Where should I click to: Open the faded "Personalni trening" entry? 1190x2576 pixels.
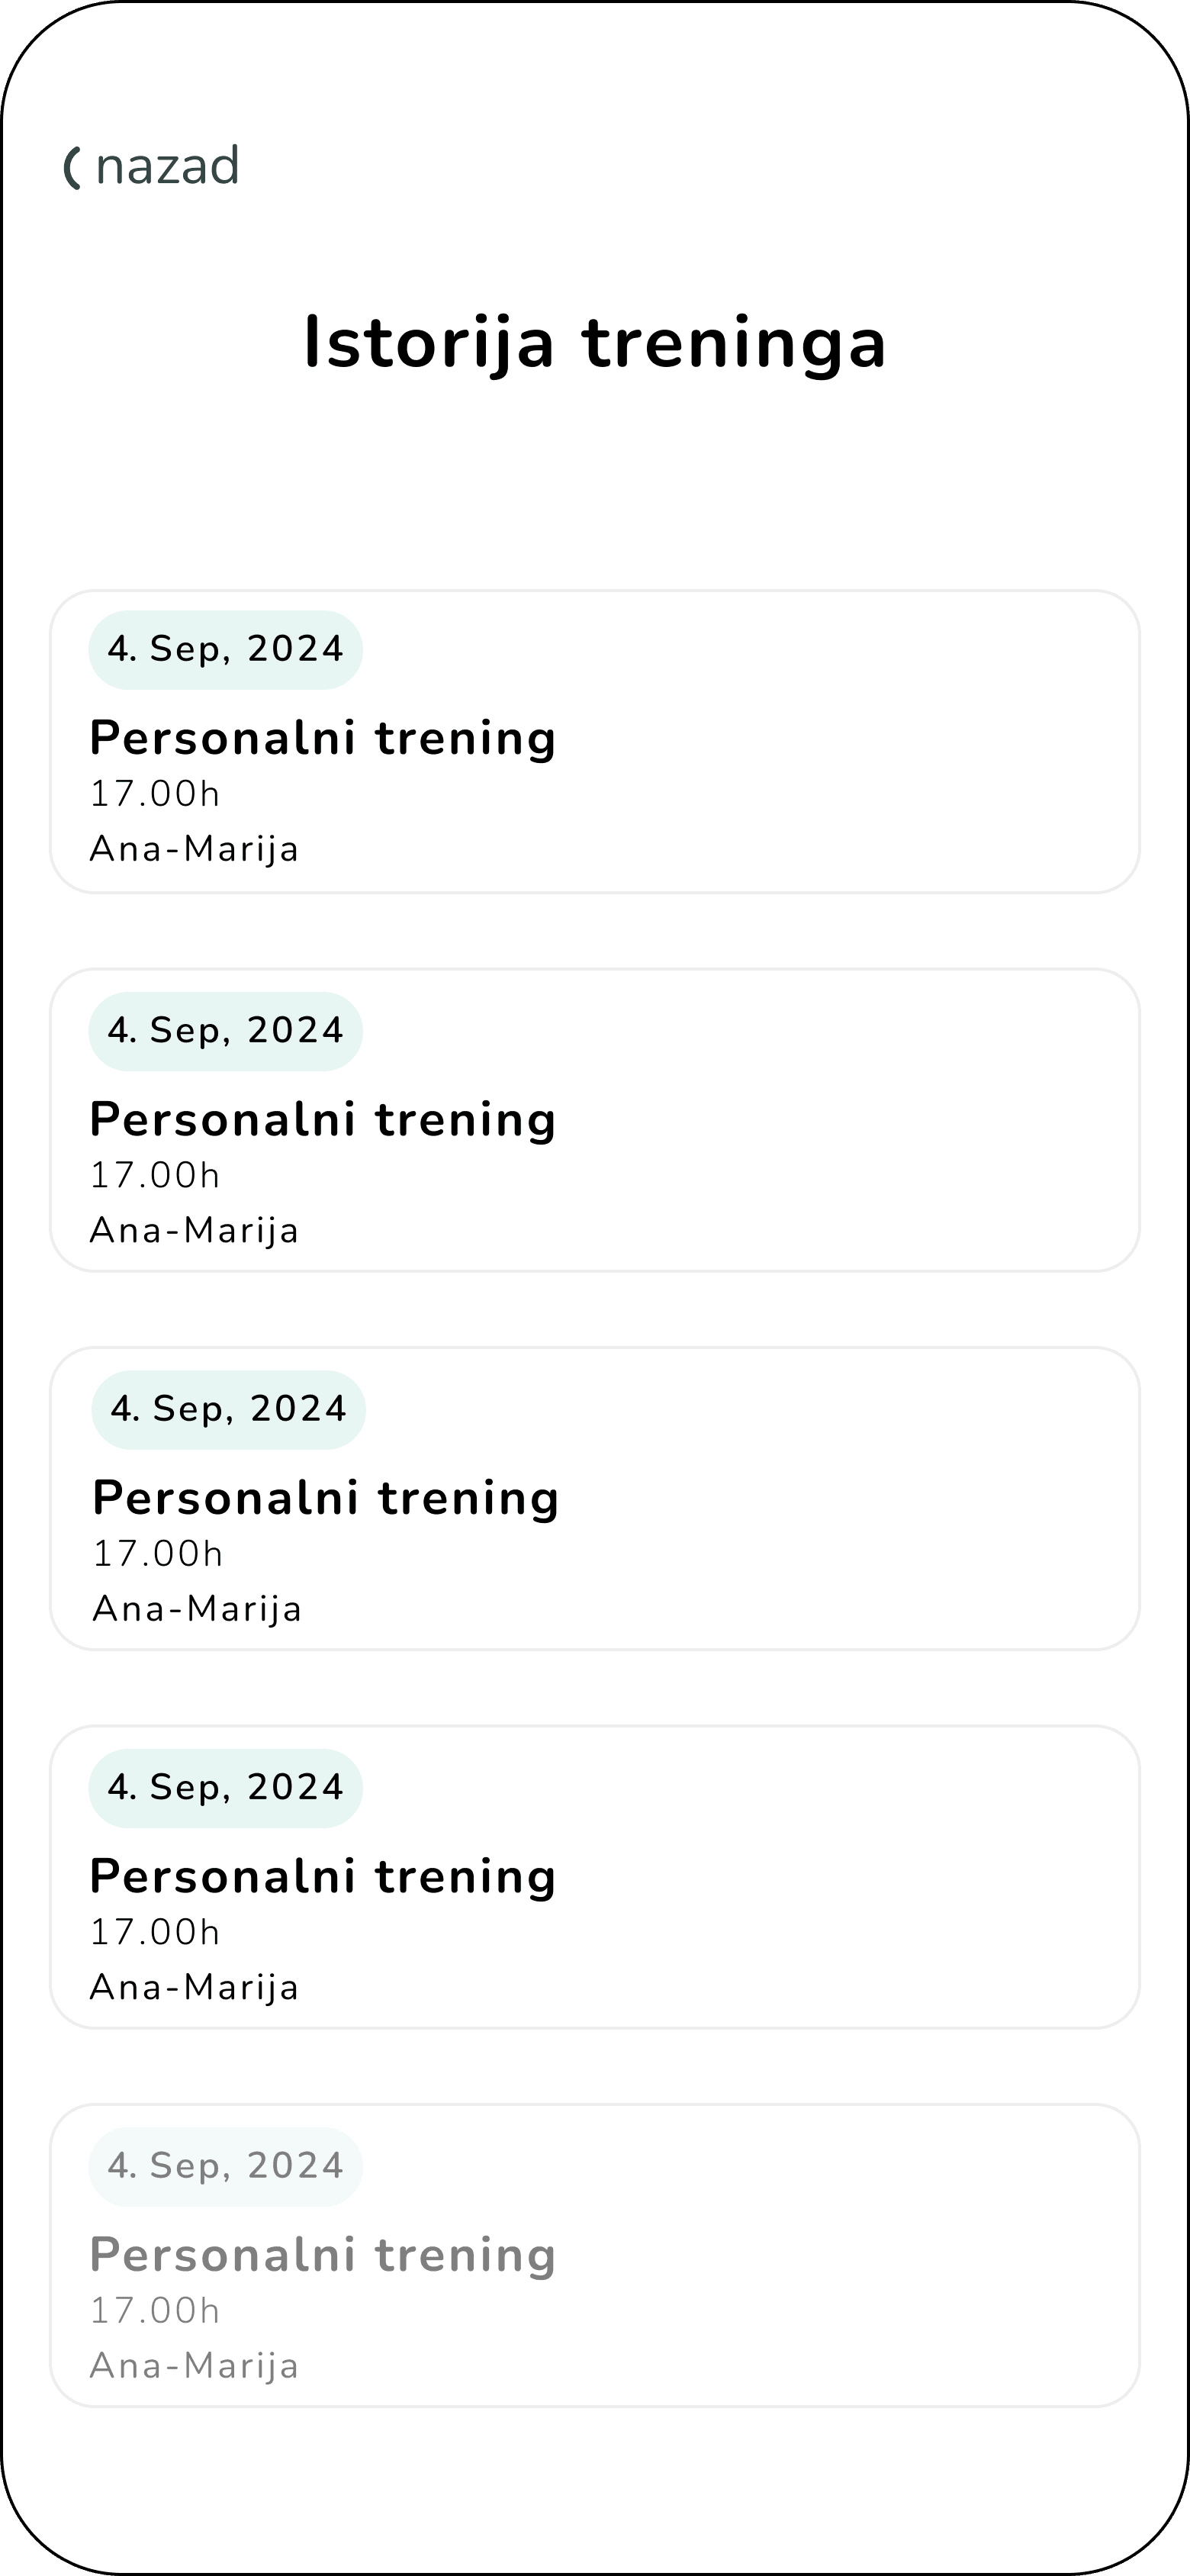(x=323, y=2255)
